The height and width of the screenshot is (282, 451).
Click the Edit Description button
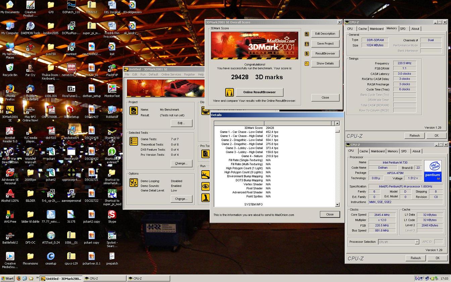pyautogui.click(x=325, y=34)
